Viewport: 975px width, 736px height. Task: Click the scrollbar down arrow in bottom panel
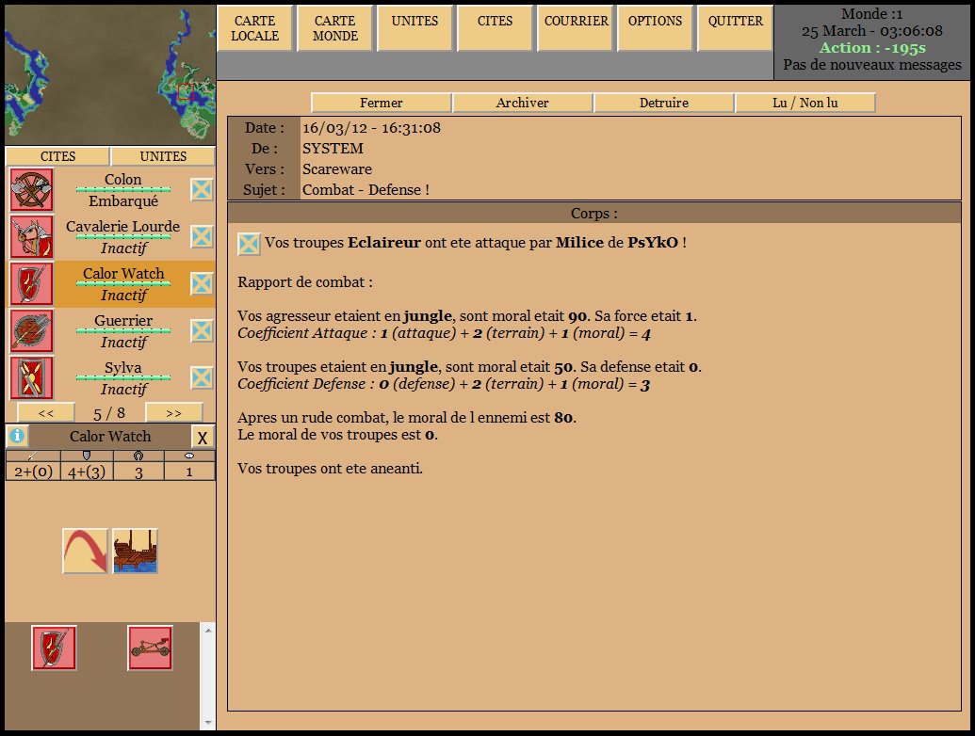(x=208, y=724)
